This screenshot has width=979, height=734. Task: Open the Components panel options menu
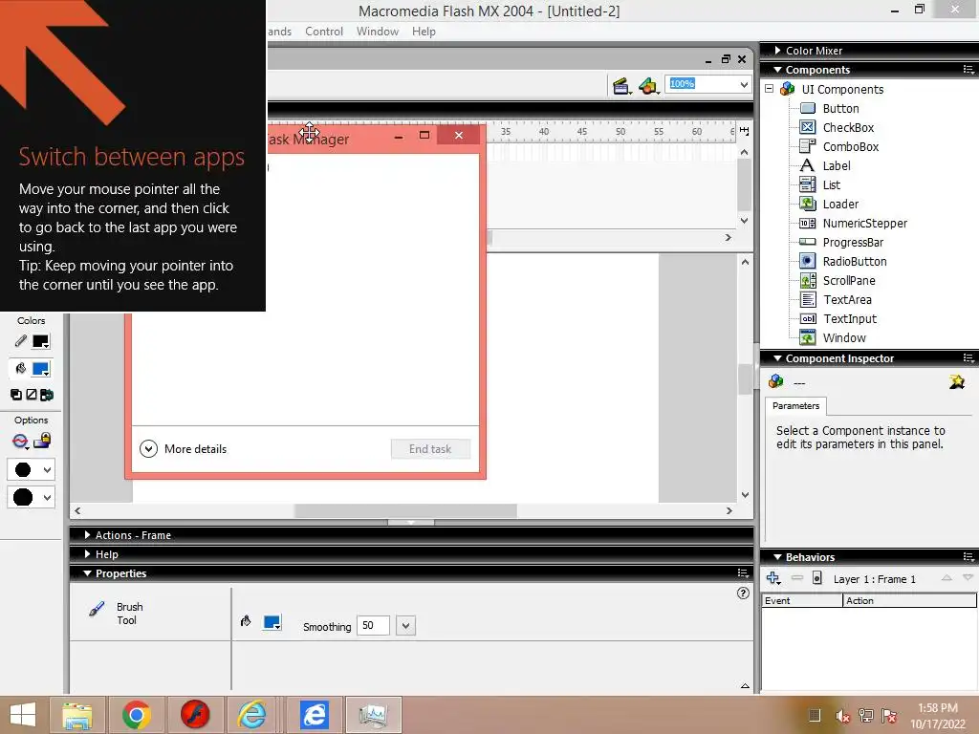968,69
